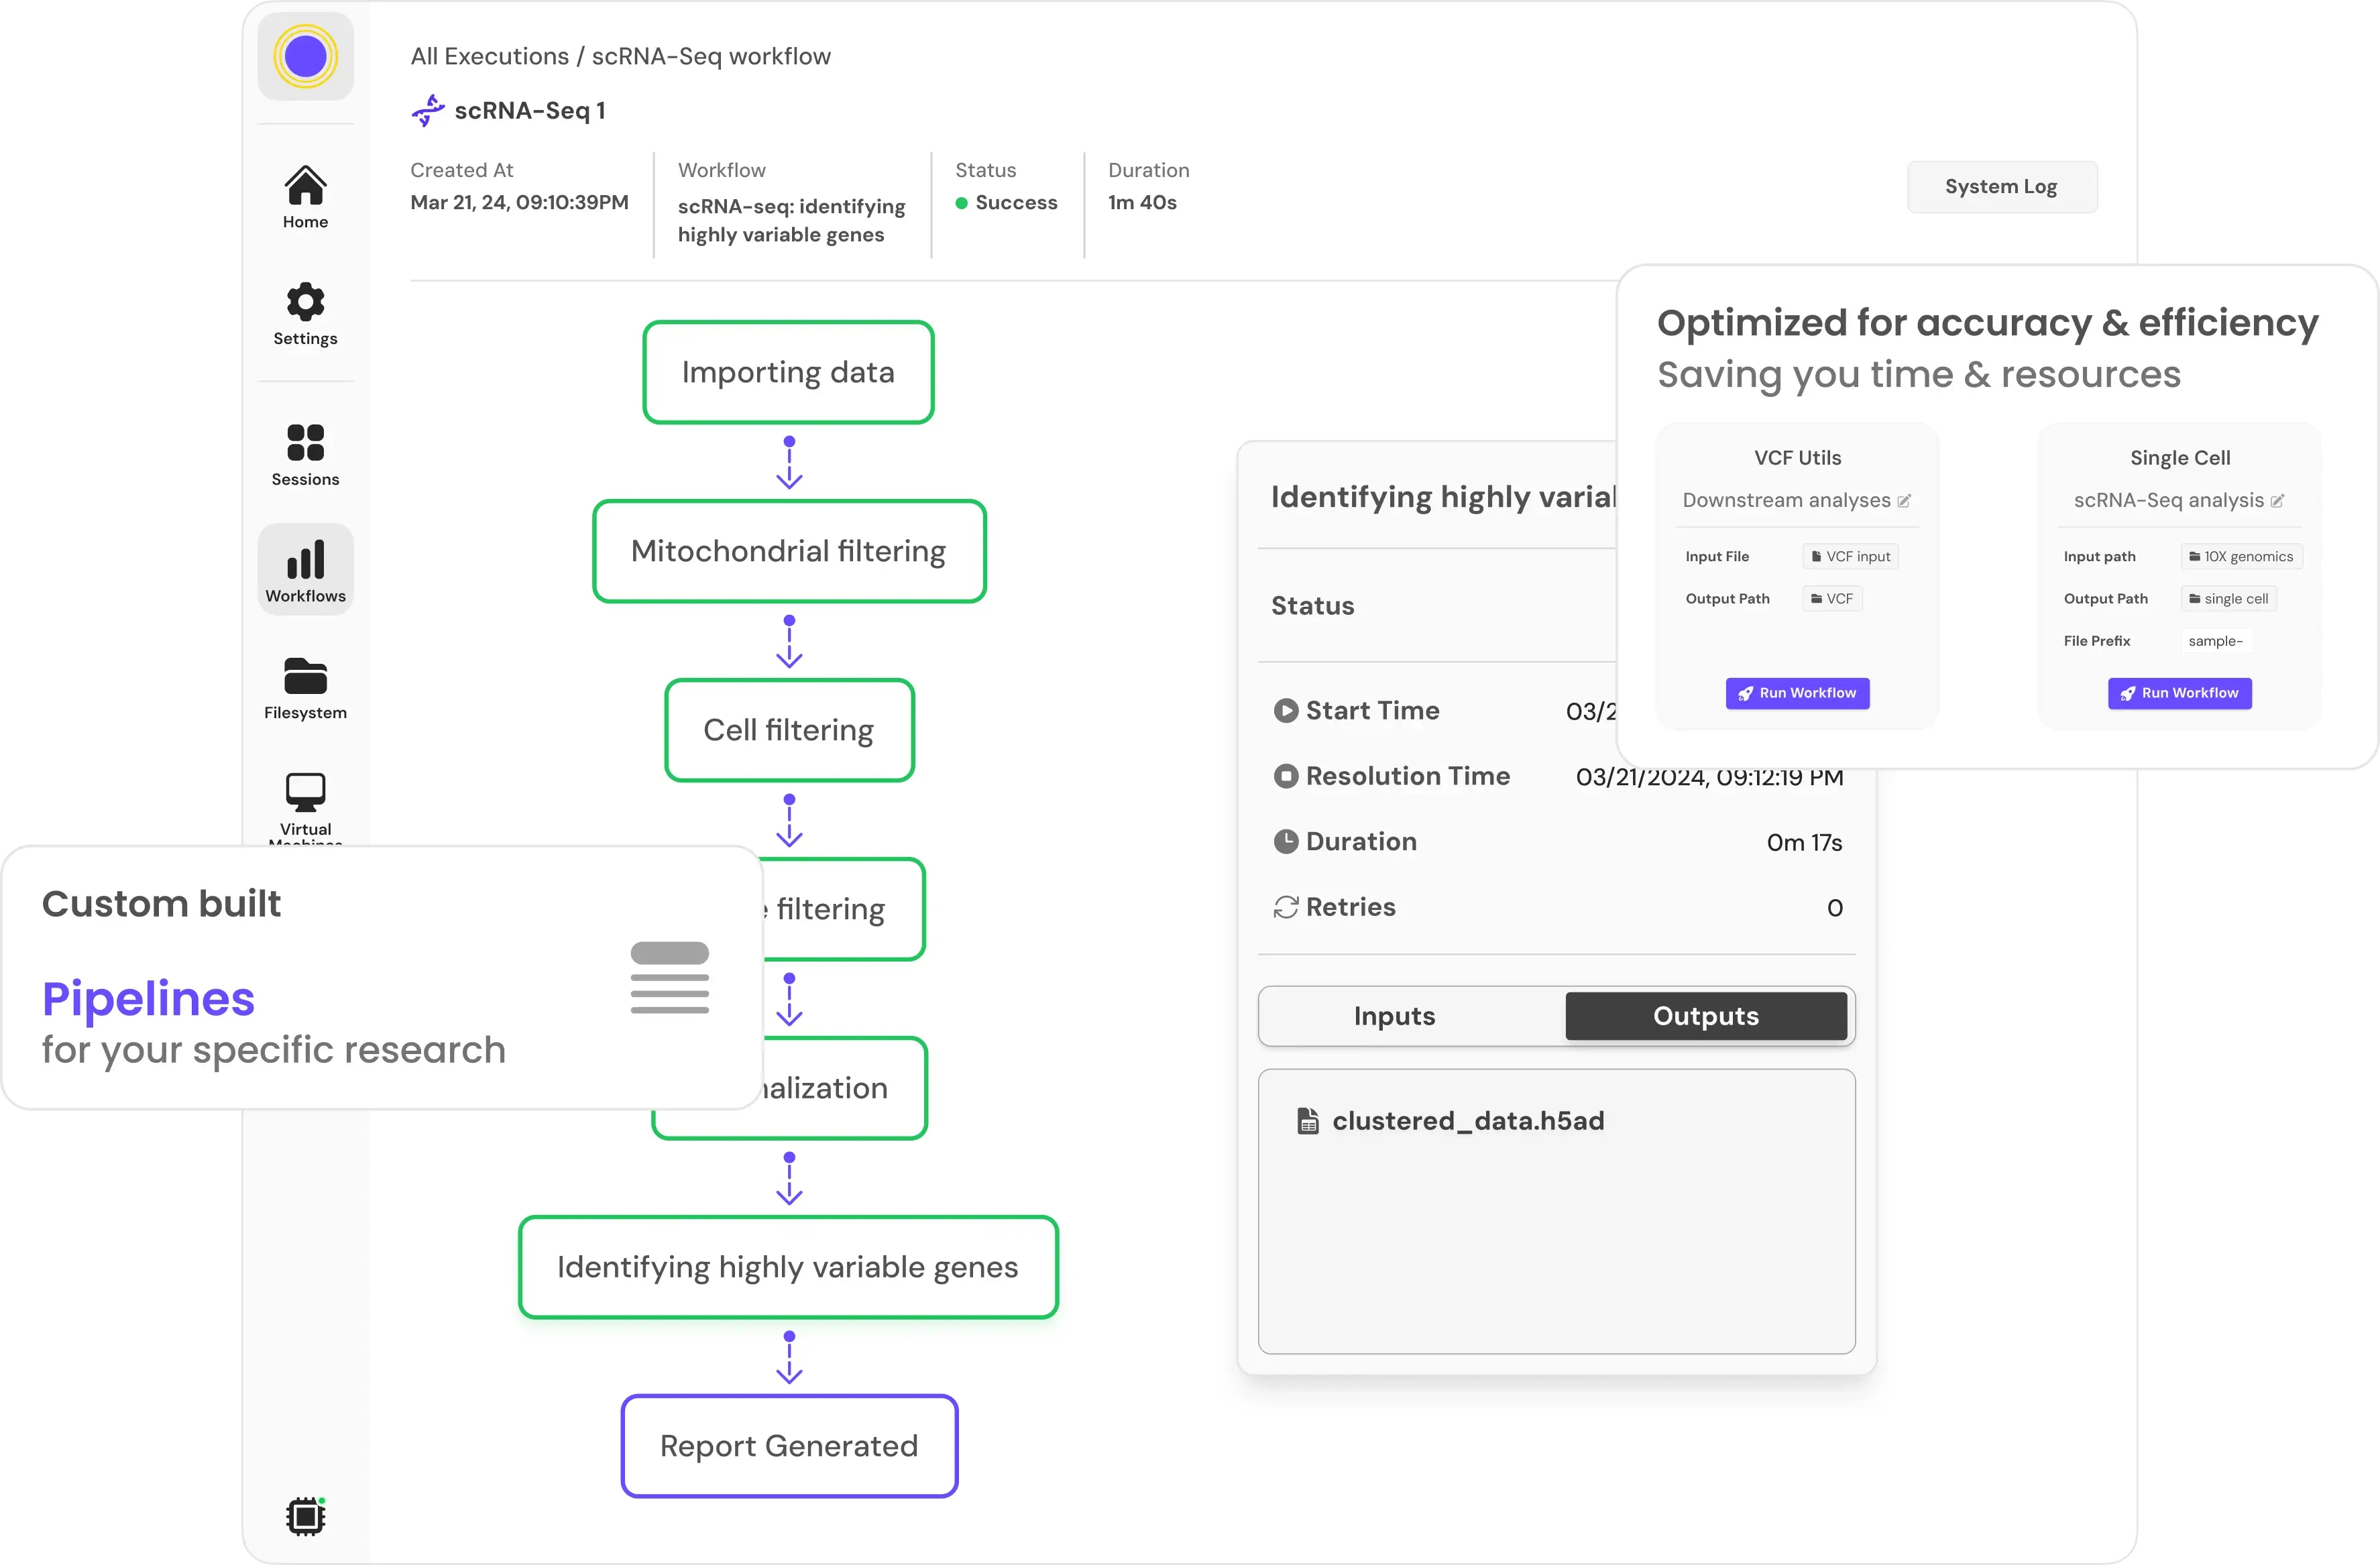Choose the 10X genomics input path field
Image resolution: width=2380 pixels, height=1565 pixels.
[x=2241, y=557]
